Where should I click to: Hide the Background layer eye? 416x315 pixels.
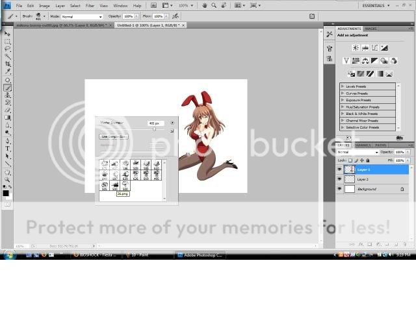pos(339,189)
